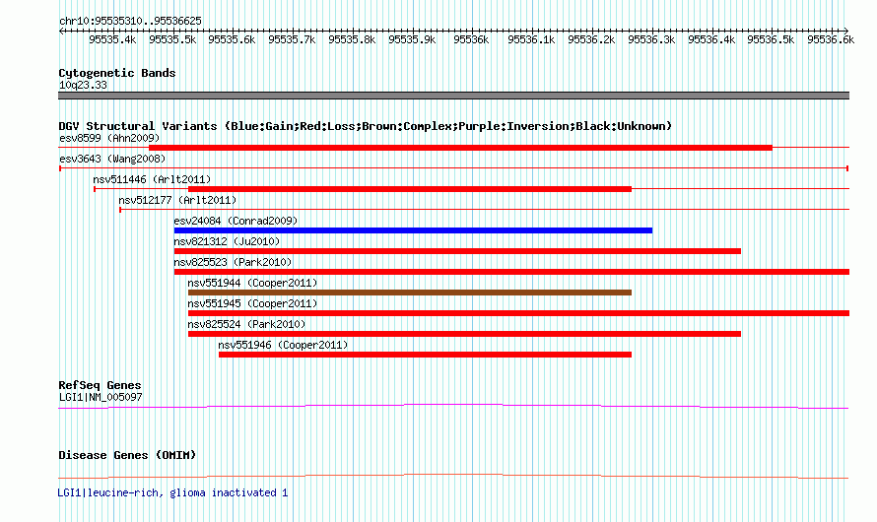Select the esv3643 (Wang2008) thin red line
The width and height of the screenshot is (877, 522).
[x=453, y=168]
